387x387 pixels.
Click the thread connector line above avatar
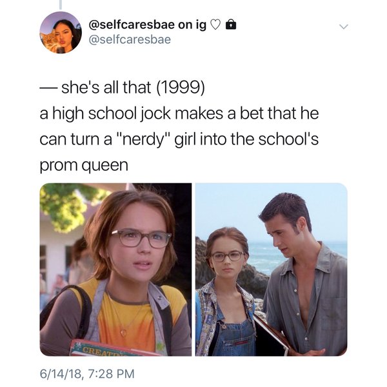(x=61, y=5)
